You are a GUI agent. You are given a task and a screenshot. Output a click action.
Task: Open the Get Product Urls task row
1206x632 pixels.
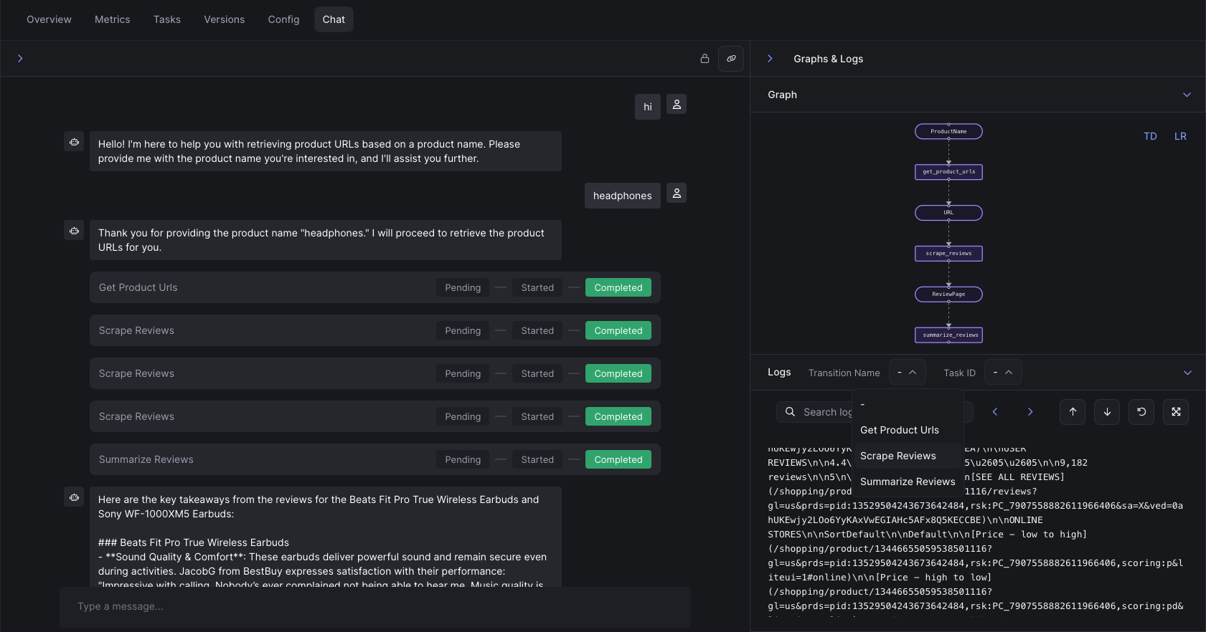point(374,287)
